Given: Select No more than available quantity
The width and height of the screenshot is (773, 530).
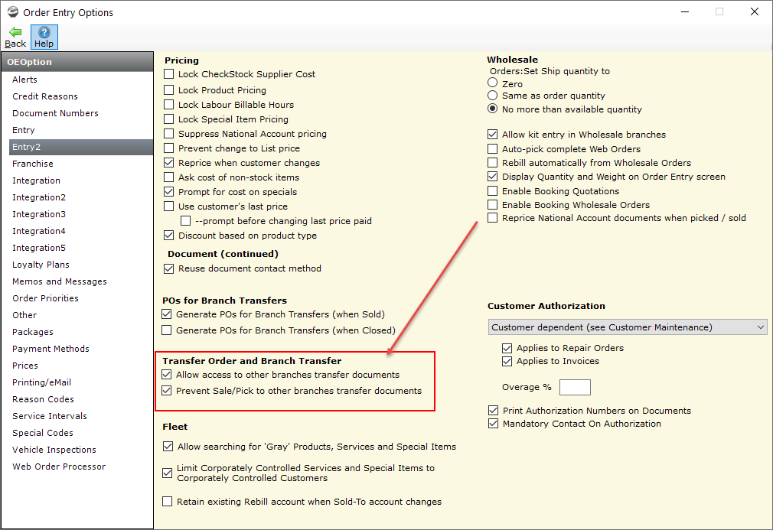Looking at the screenshot, I should tap(492, 109).
